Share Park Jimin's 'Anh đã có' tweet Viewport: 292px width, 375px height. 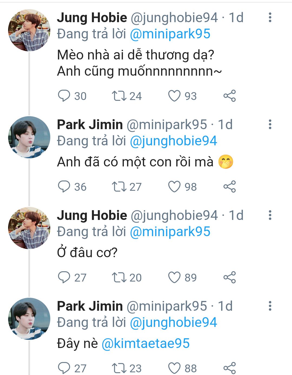tap(230, 187)
